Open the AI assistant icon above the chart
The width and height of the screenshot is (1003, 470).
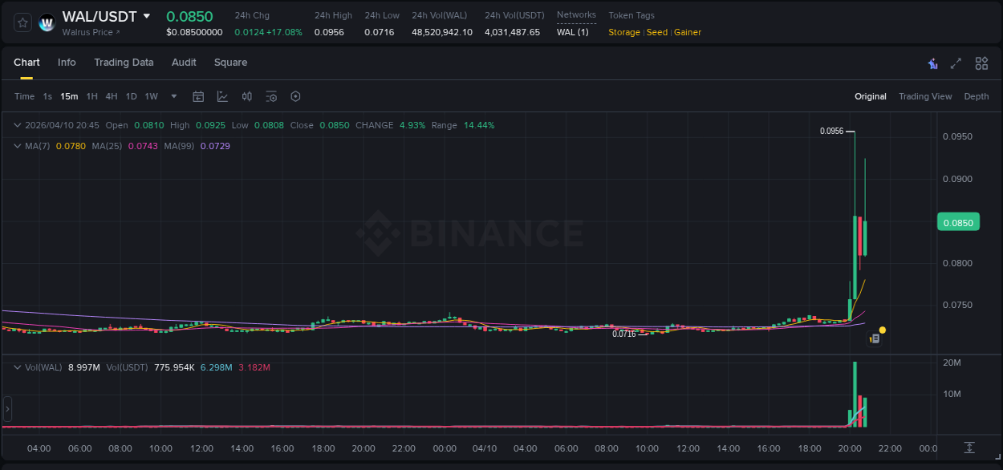(932, 63)
